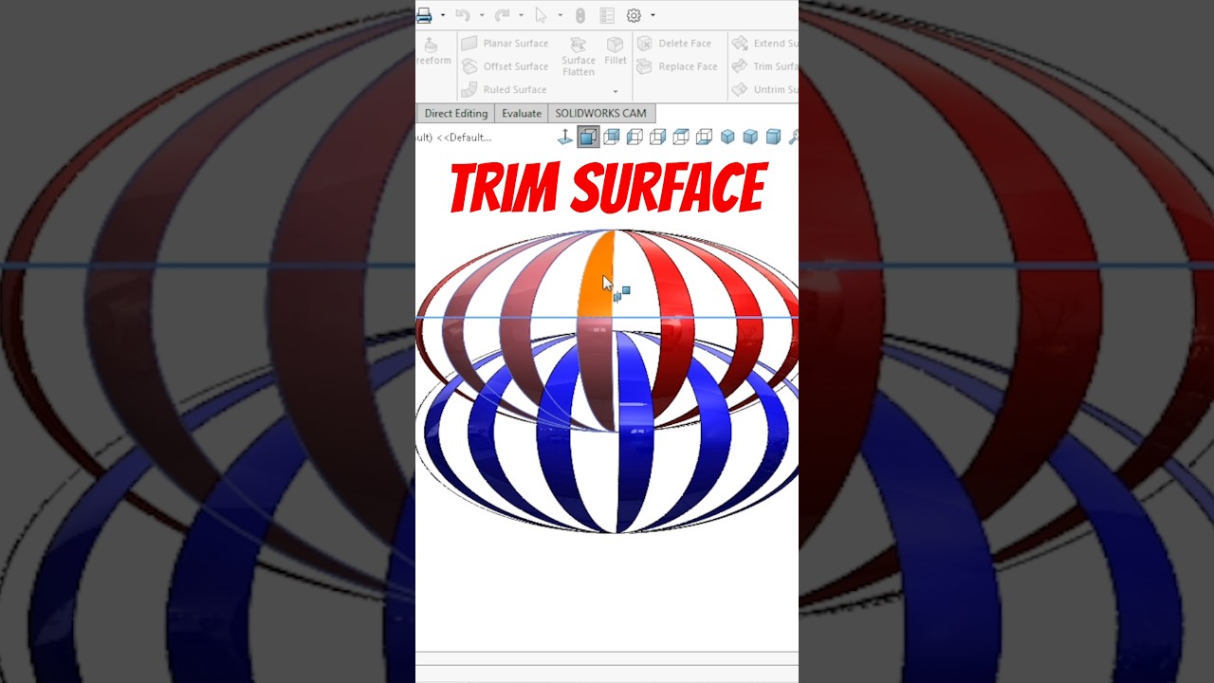This screenshot has height=683, width=1214.
Task: Click the Untrim Surface tool
Action: click(x=764, y=89)
